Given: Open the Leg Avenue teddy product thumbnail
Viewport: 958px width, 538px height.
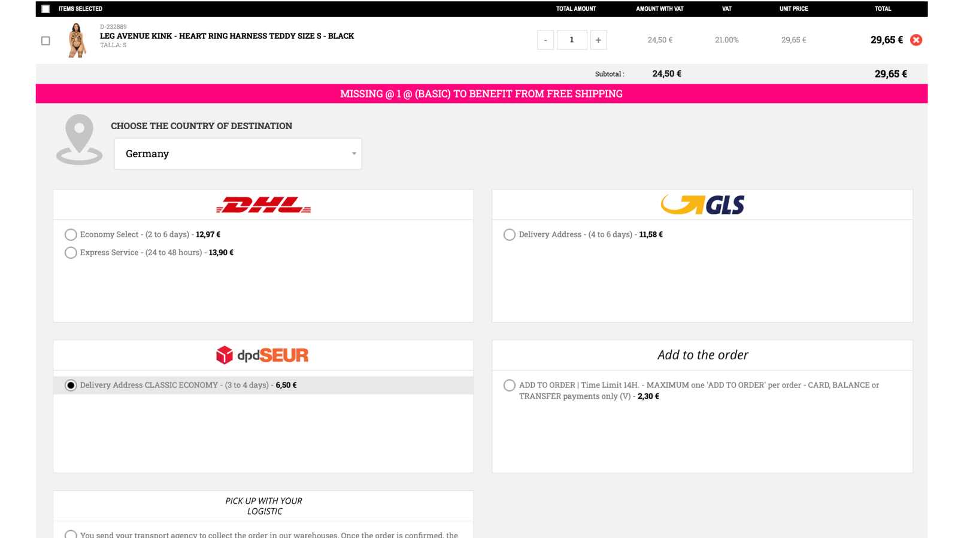Looking at the screenshot, I should coord(77,40).
